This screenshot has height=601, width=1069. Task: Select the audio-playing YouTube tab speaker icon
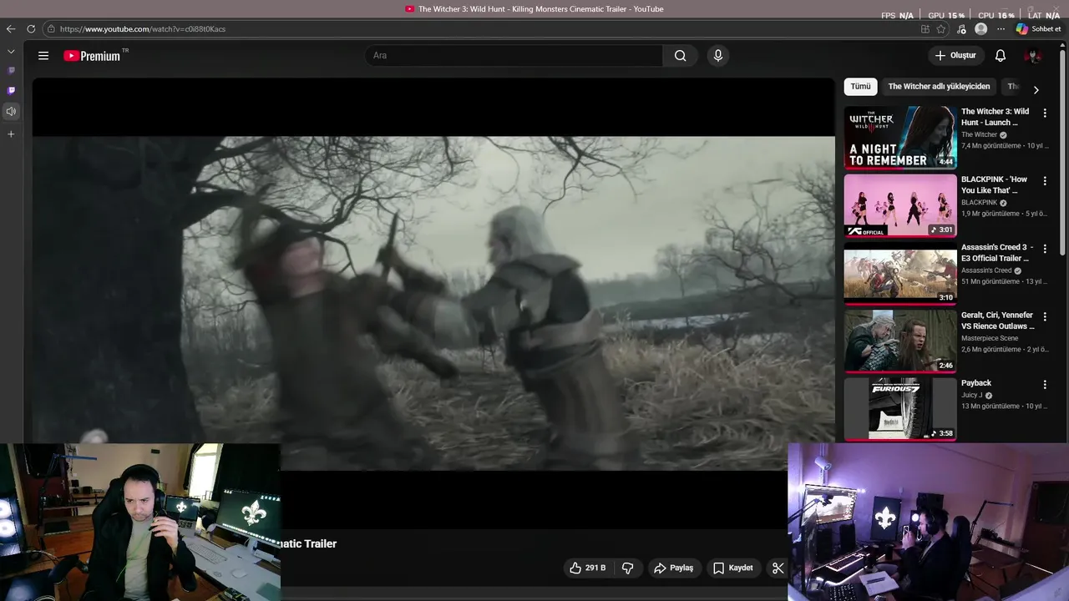(x=11, y=111)
